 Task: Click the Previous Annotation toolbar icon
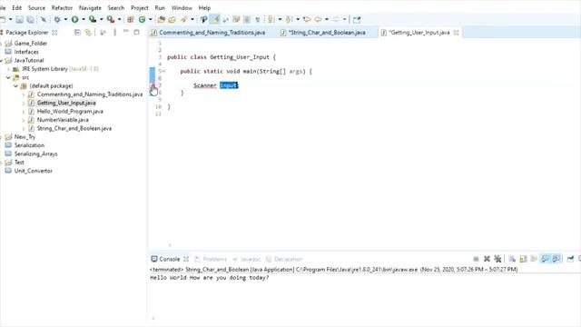pyautogui.click(x=290, y=19)
